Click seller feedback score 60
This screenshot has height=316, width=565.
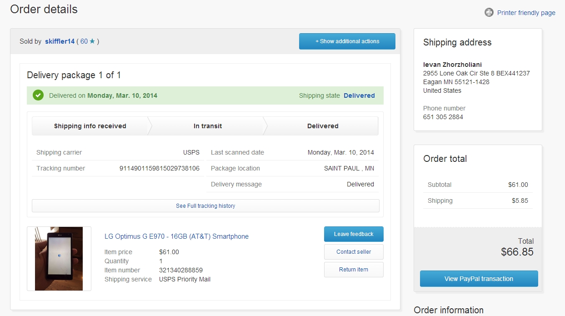coord(84,41)
